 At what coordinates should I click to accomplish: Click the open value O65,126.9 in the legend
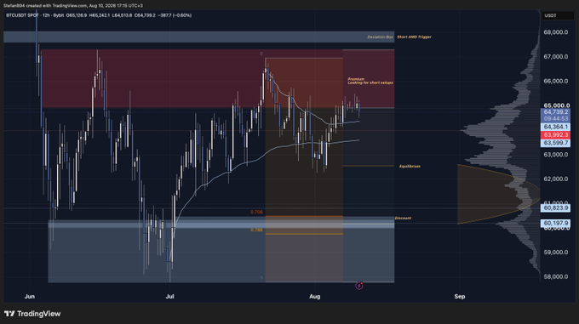pyautogui.click(x=77, y=15)
